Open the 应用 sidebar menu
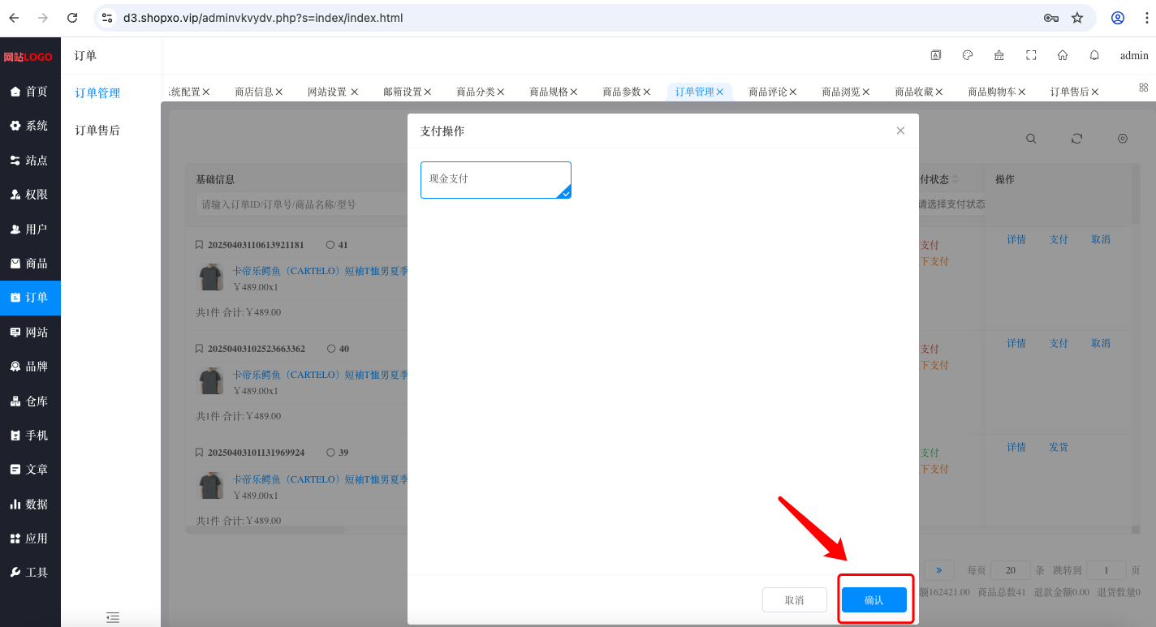The height and width of the screenshot is (627, 1156). 30,538
